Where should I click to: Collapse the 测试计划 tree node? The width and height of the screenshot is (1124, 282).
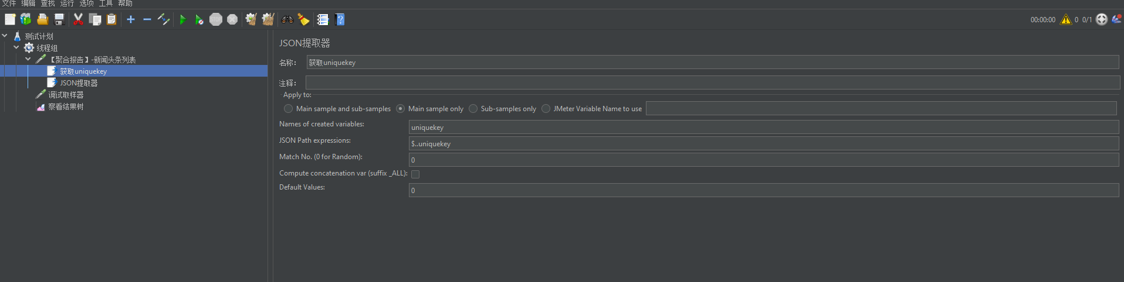(x=5, y=36)
